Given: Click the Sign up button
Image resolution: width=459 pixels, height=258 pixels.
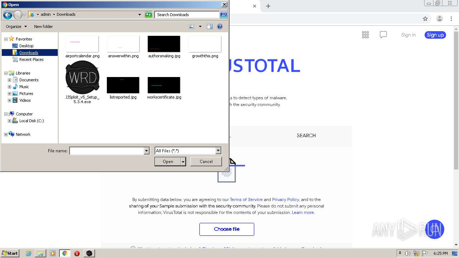Looking at the screenshot, I should coord(435,35).
